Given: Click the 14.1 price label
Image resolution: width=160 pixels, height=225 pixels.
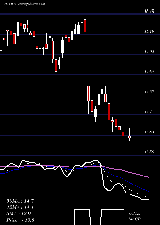Looking at the screenshot, I should coord(148,112).
